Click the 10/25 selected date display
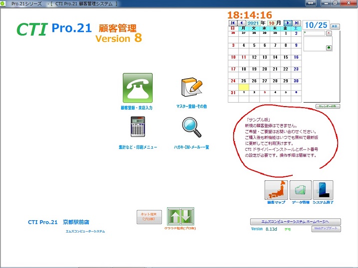 pyautogui.click(x=316, y=25)
